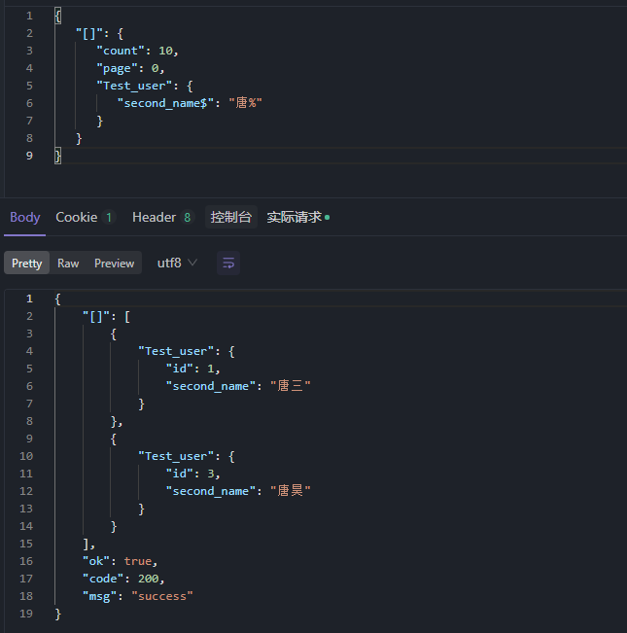Click "page" key in request body

pyautogui.click(x=117, y=68)
